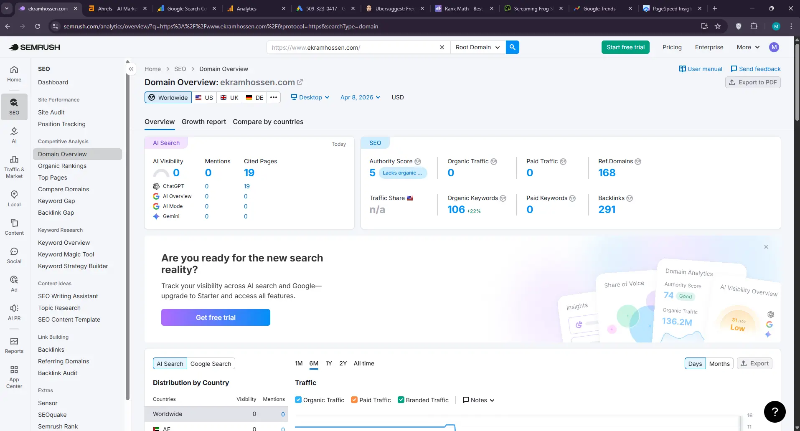Click Export to PDF button
The image size is (800, 431).
[753, 82]
